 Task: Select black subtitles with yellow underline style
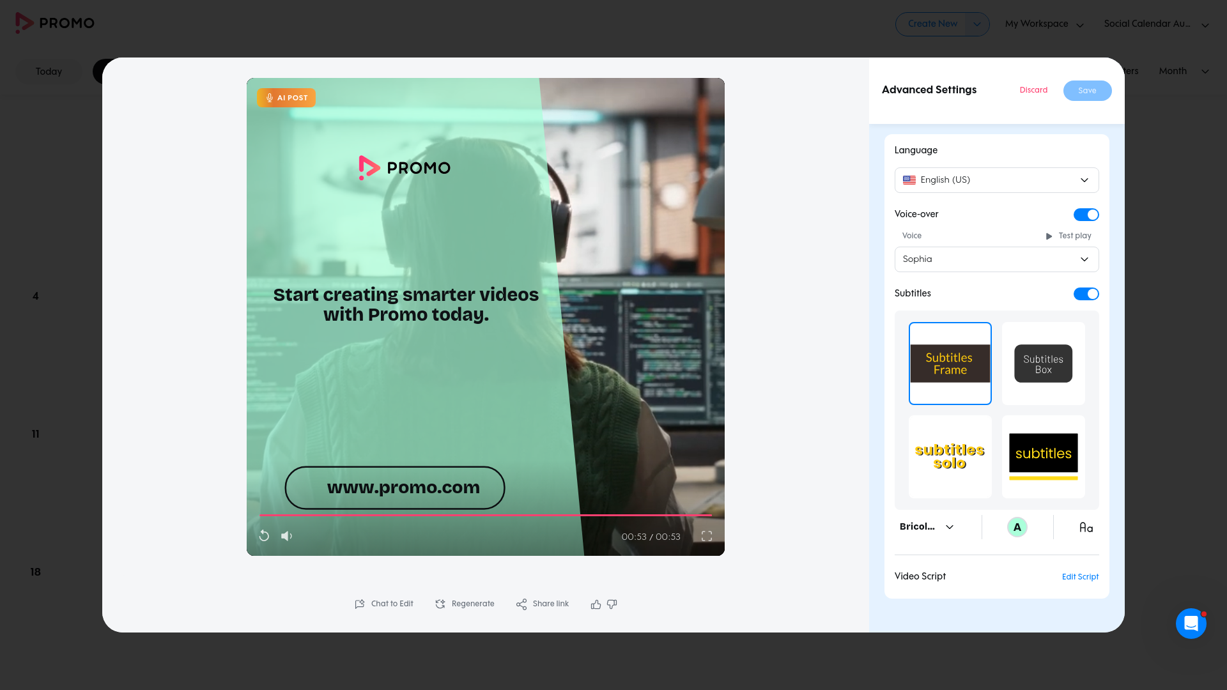click(x=1043, y=457)
